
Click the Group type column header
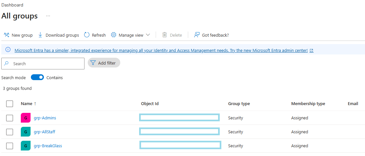pyautogui.click(x=239, y=104)
